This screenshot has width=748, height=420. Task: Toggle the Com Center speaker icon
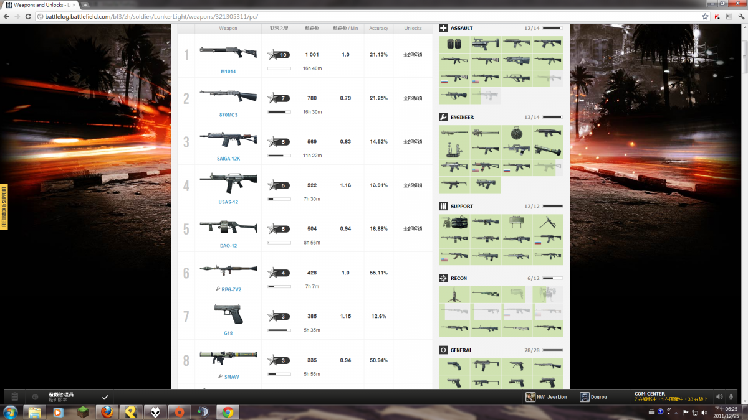pos(719,397)
